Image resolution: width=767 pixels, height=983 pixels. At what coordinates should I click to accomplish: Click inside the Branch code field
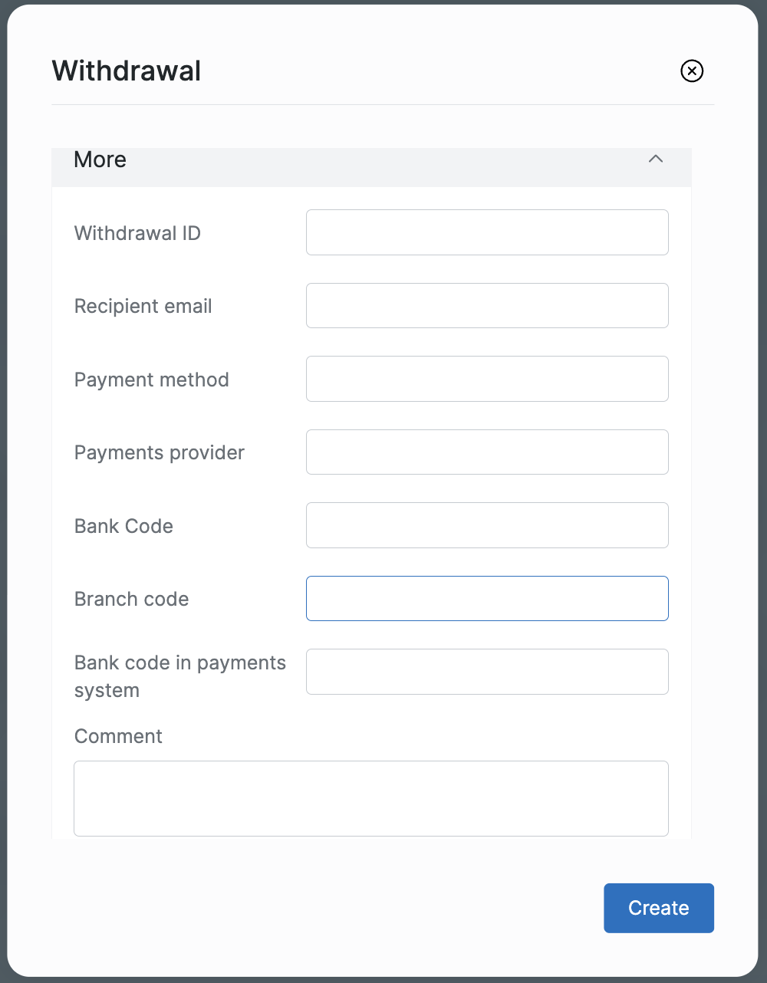[487, 599]
